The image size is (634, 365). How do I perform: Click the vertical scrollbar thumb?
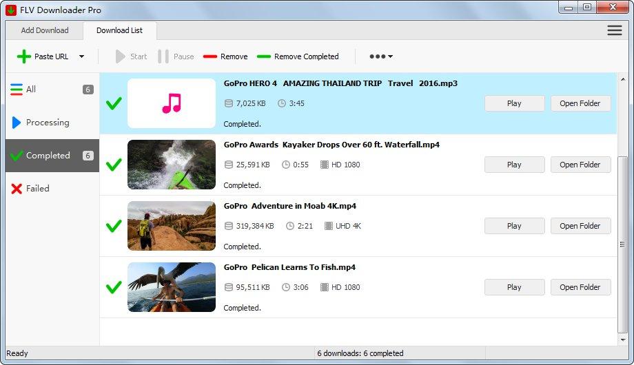623,244
